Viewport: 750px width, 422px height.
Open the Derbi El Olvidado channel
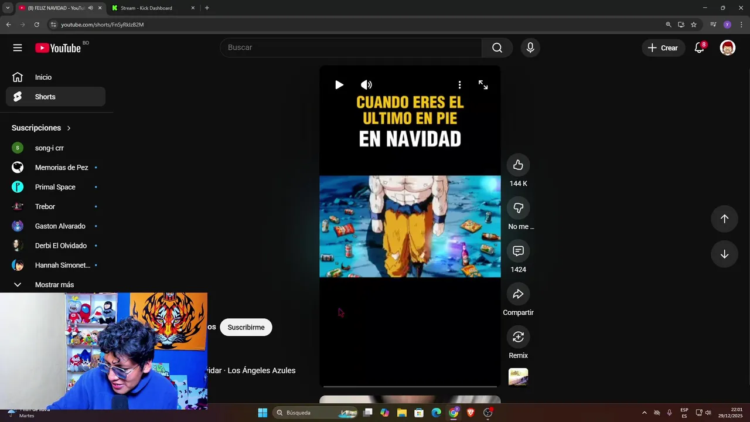click(56, 246)
